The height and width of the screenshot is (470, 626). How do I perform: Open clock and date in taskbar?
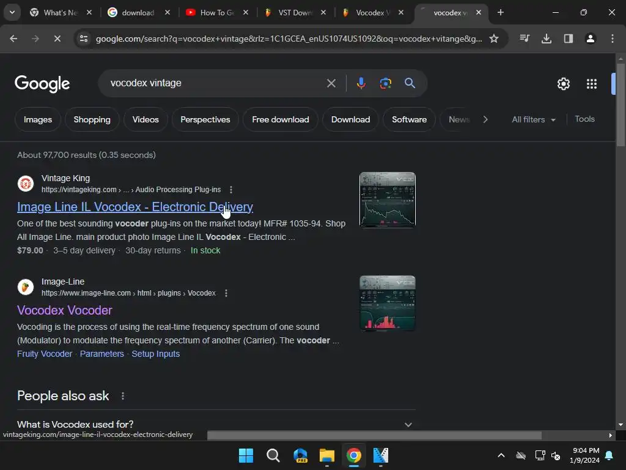point(584,455)
